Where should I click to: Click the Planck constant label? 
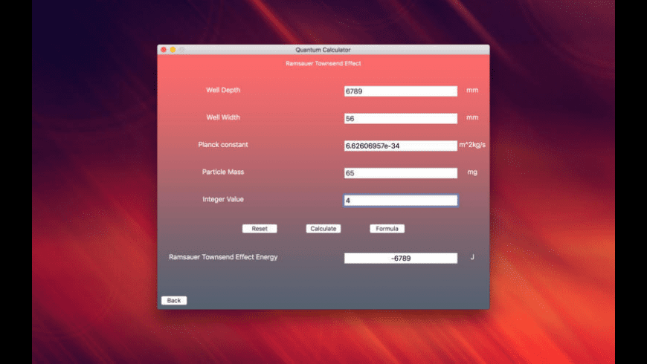pyautogui.click(x=223, y=144)
